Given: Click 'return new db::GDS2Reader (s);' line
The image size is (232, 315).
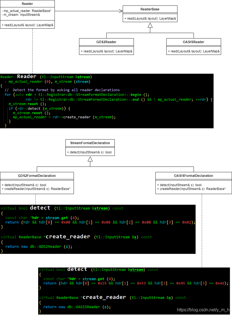Looking at the screenshot, I should click(x=39, y=246).
